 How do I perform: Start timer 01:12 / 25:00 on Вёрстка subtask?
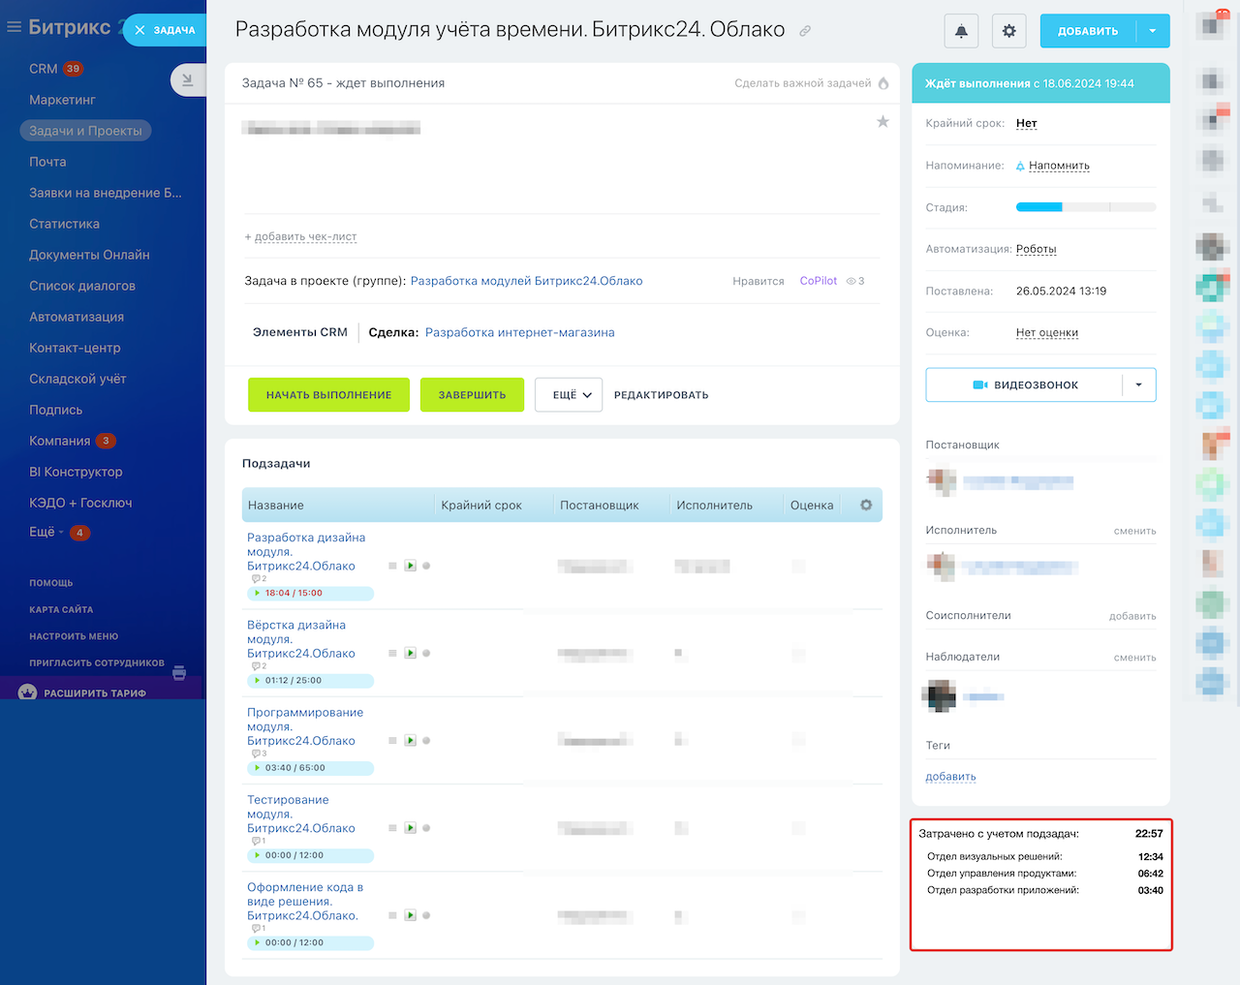[311, 680]
